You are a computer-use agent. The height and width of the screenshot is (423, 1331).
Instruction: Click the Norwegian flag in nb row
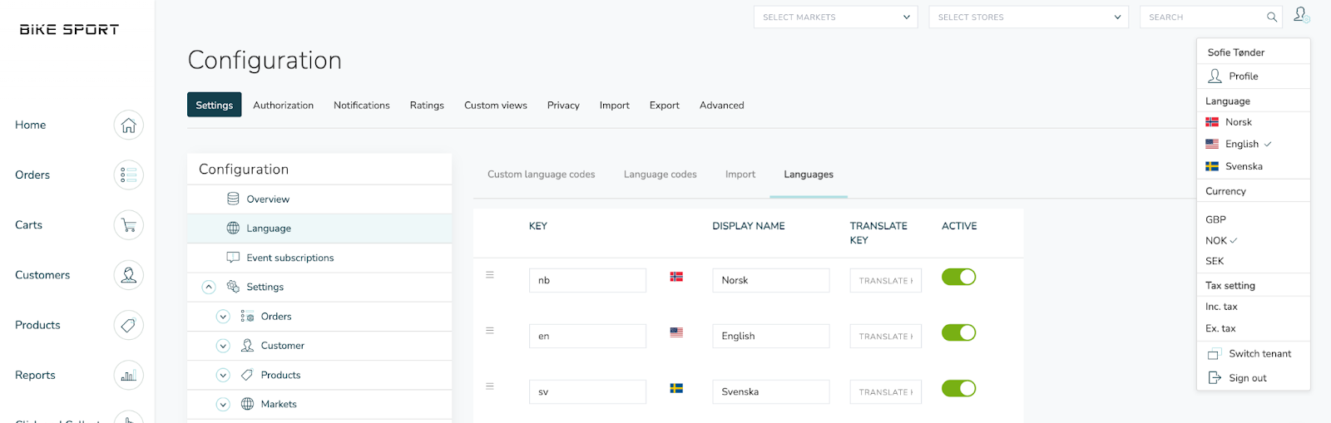click(676, 277)
